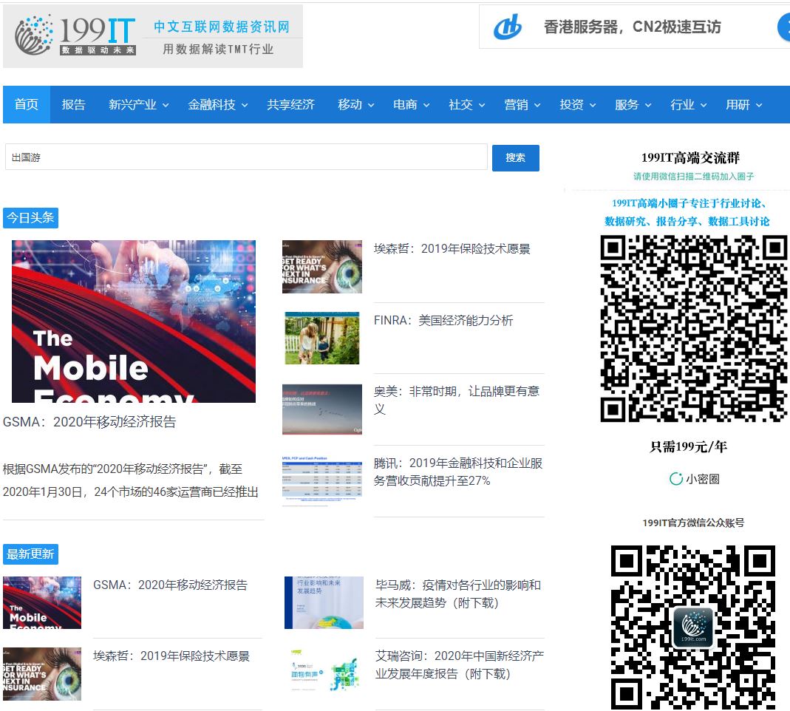Open GSMA report link under 最新更新
The image size is (790, 711).
[170, 585]
